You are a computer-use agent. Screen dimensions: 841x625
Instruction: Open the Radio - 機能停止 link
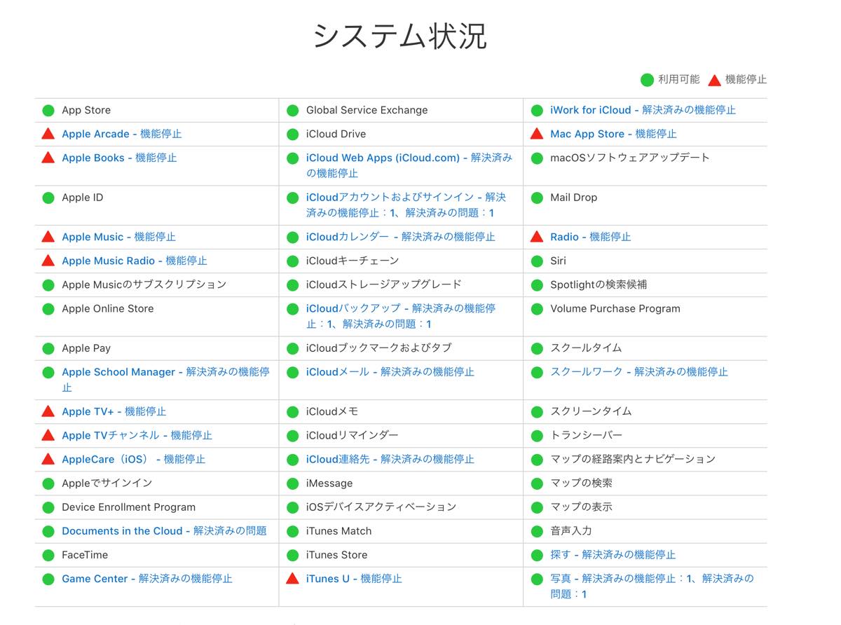point(591,237)
